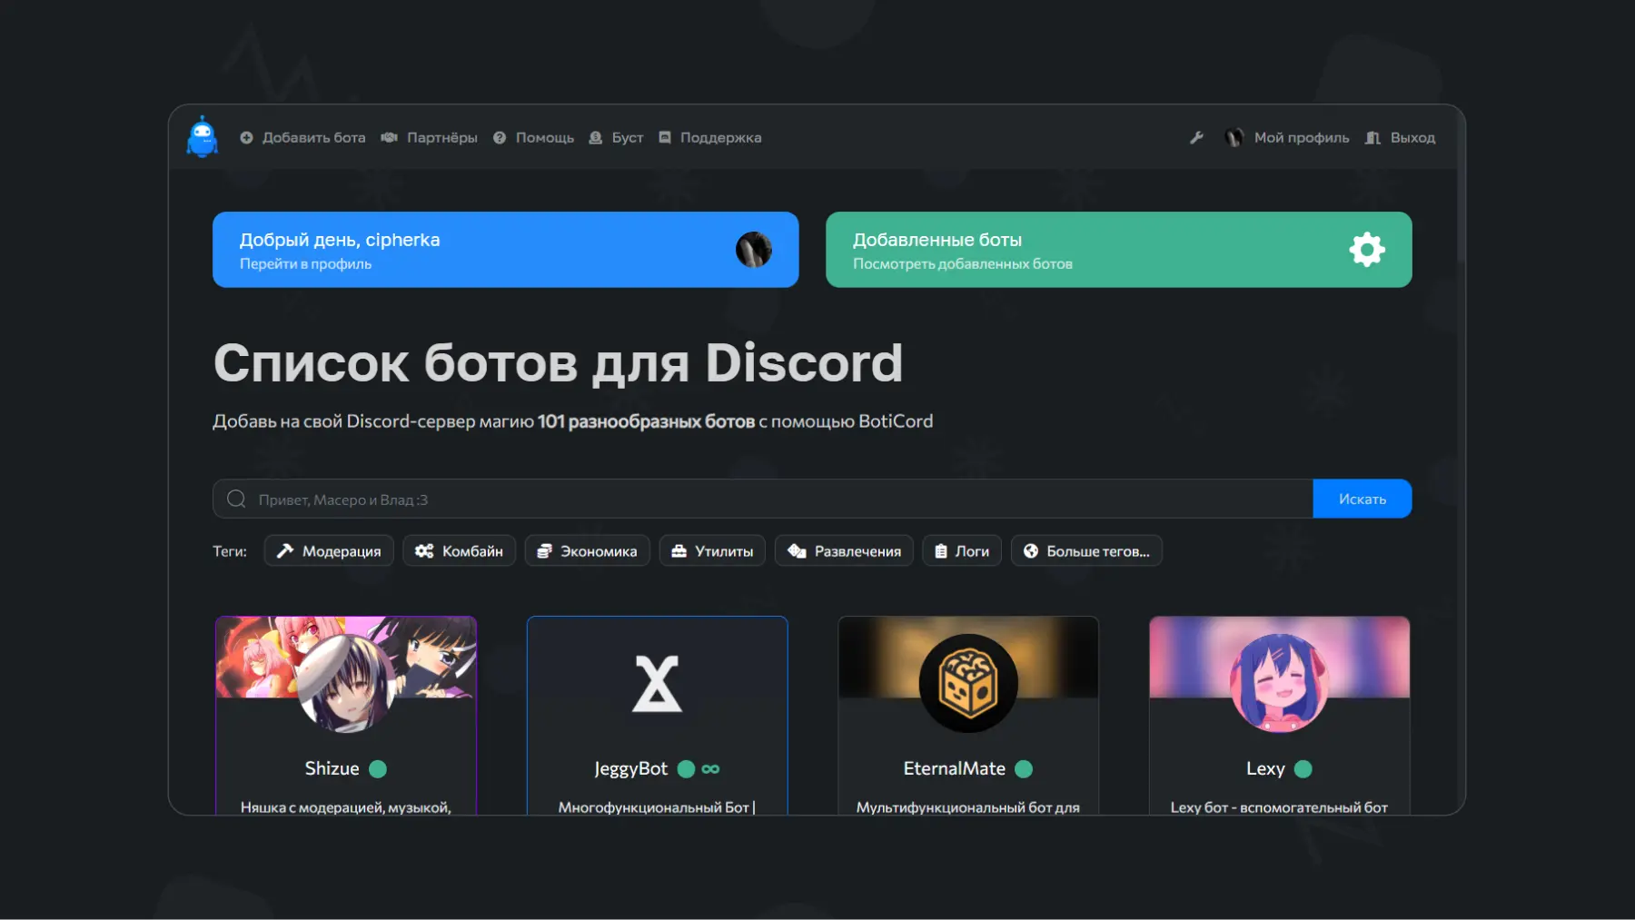Click the clipboard icon in Логи tag
The height and width of the screenshot is (920, 1635).
click(x=941, y=551)
